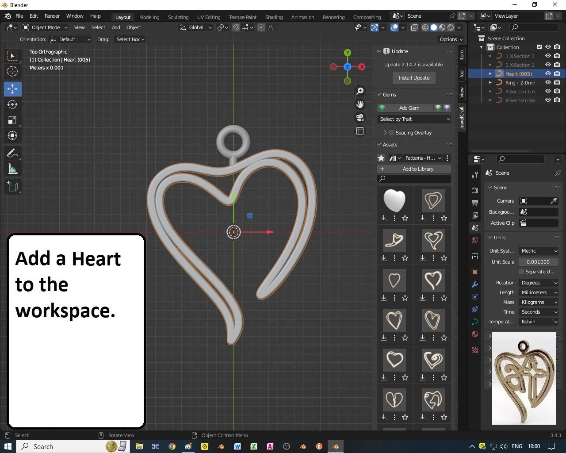Adjust the Unit Scale value field
The image size is (566, 453).
(538, 262)
